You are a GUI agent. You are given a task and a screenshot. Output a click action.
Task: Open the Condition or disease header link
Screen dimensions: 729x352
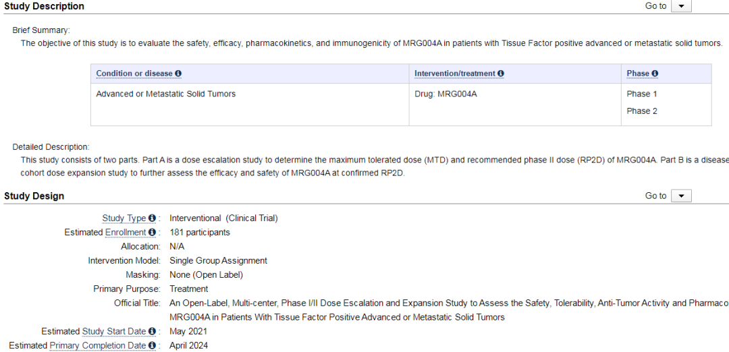coord(134,74)
